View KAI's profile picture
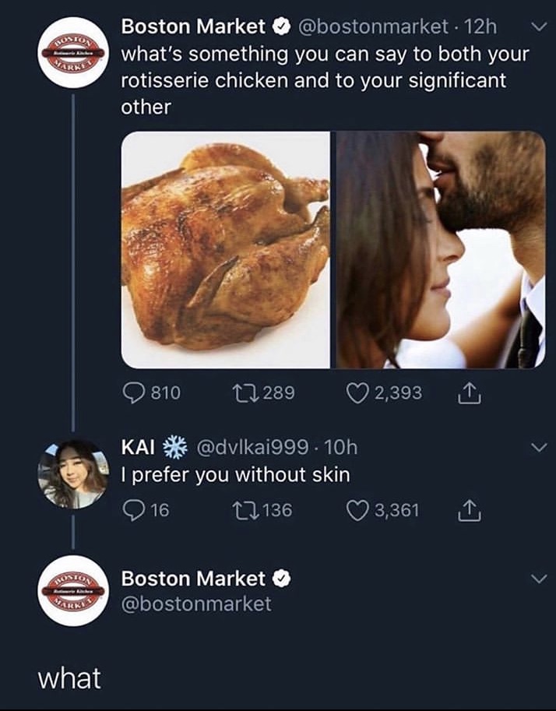The image size is (556, 711). pyautogui.click(x=72, y=474)
